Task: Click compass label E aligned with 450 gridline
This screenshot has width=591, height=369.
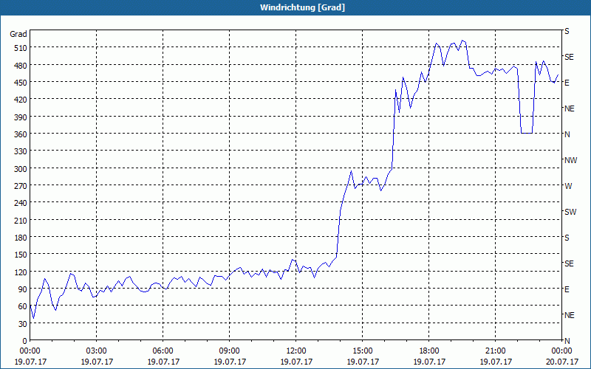Action: [567, 83]
